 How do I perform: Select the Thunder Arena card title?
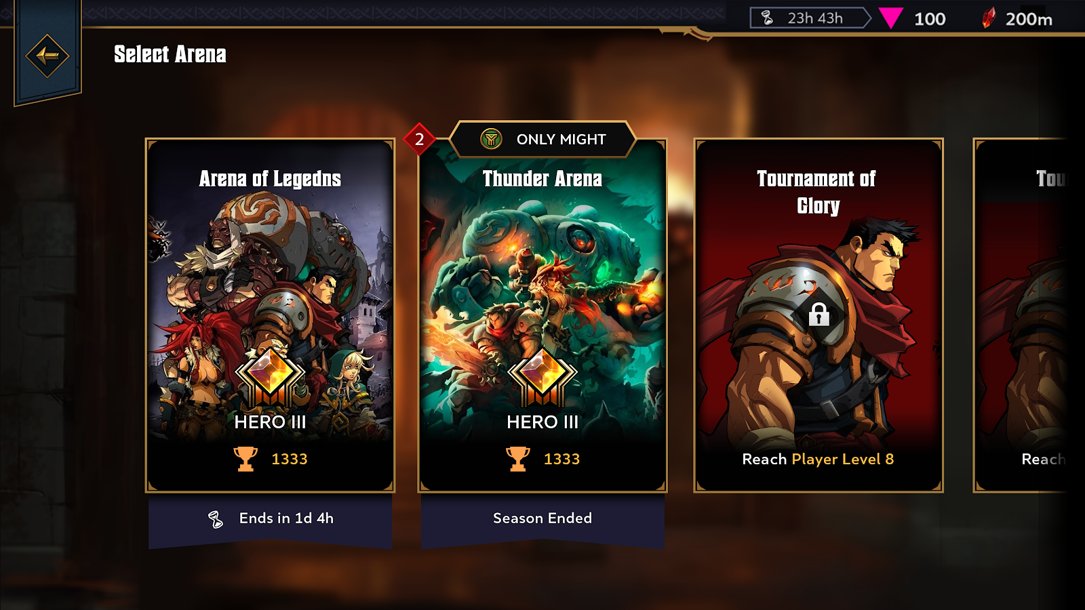pos(542,179)
